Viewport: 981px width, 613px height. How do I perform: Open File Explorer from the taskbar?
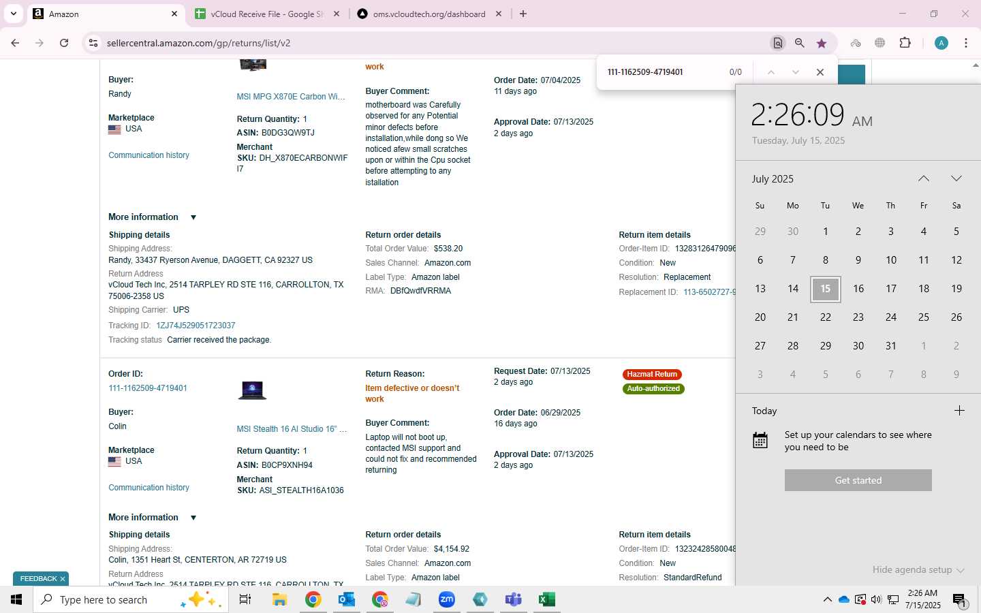[x=279, y=599]
